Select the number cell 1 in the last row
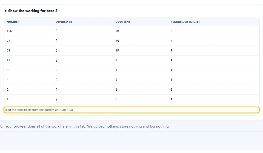263x153 pixels. tap(8, 99)
